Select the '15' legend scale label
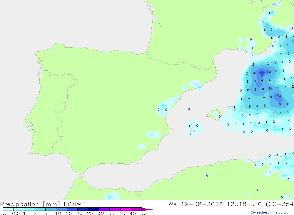This screenshot has height=215, width=294. (x=69, y=213)
